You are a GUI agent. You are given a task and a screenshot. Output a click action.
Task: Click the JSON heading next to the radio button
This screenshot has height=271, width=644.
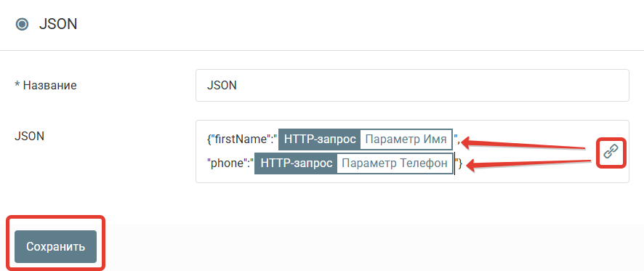pyautogui.click(x=58, y=24)
